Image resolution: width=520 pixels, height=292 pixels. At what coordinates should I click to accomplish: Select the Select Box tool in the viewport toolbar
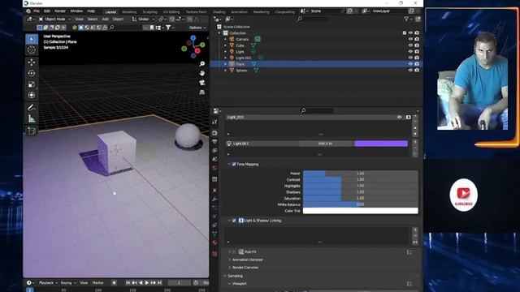click(x=32, y=39)
